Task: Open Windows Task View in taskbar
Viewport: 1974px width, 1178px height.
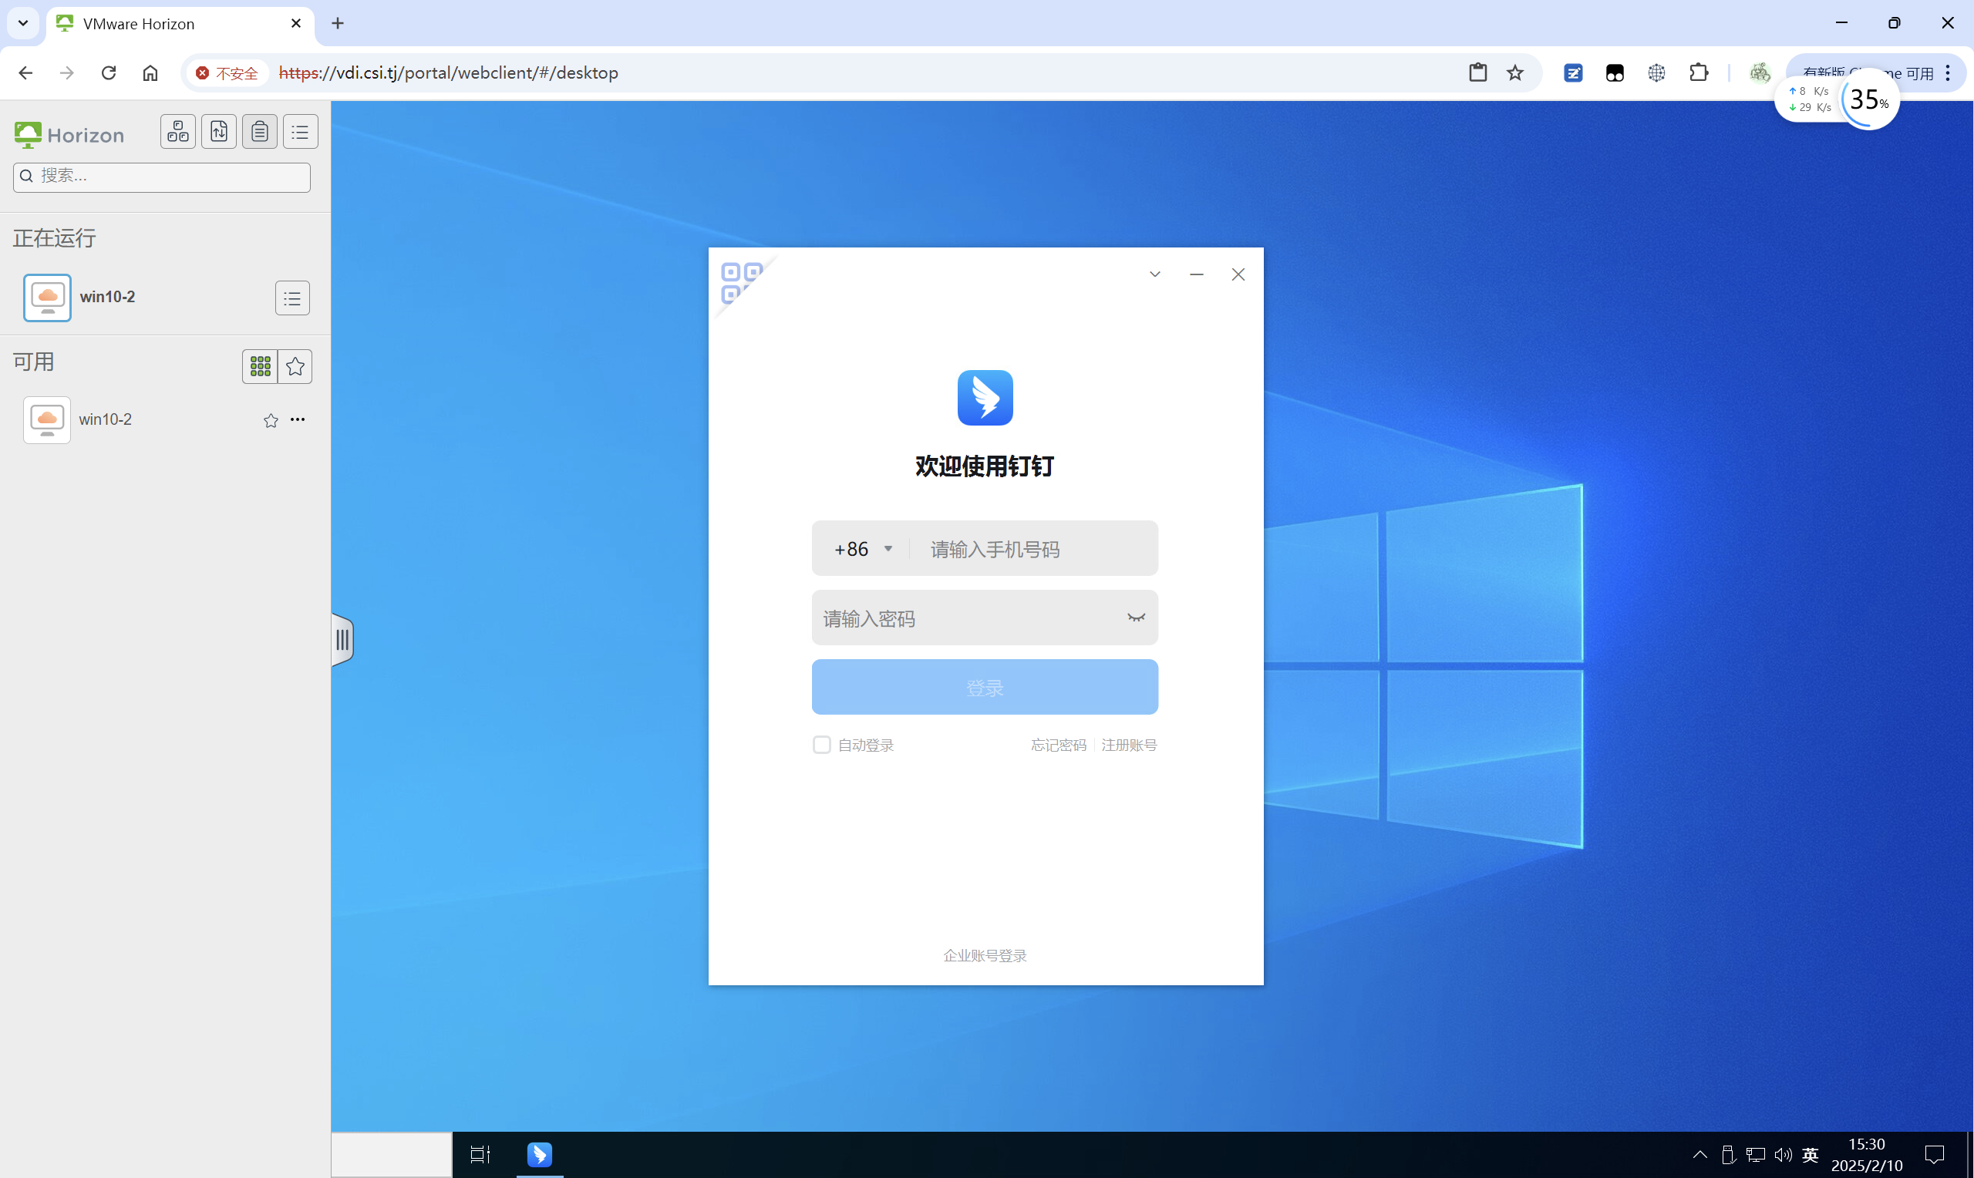Action: [480, 1154]
